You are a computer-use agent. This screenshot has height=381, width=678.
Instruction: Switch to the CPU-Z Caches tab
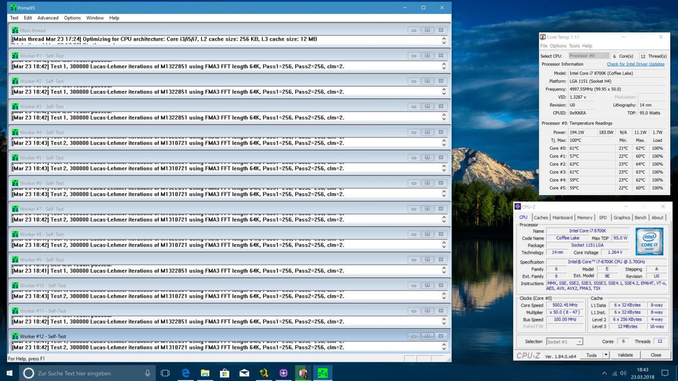pyautogui.click(x=541, y=217)
